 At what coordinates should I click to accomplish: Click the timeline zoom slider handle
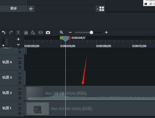91,32
